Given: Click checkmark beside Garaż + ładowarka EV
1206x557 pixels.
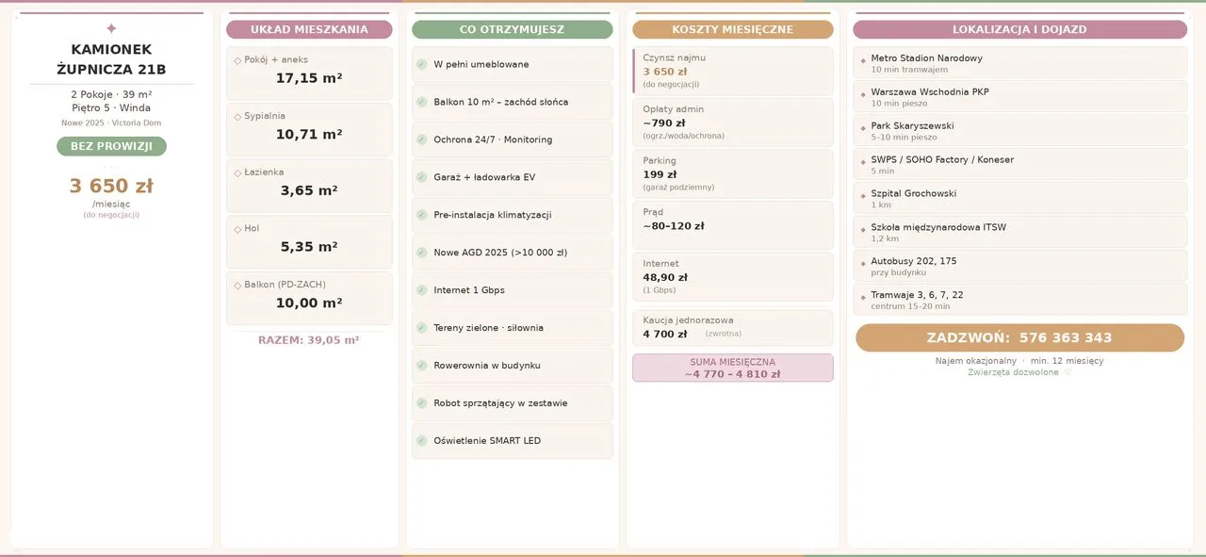Looking at the screenshot, I should pyautogui.click(x=422, y=177).
